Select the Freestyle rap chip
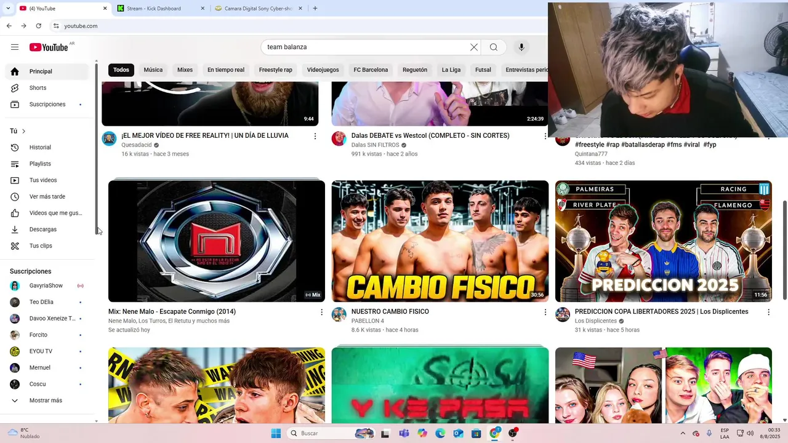Screen dimensions: 788x443 pyautogui.click(x=276, y=70)
